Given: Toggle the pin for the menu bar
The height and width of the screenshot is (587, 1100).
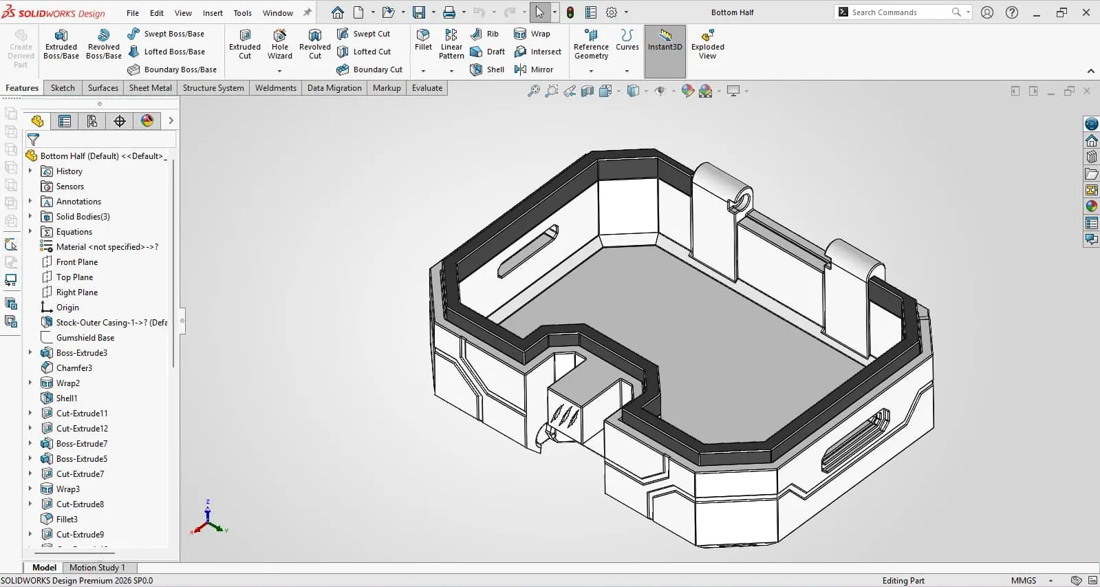Looking at the screenshot, I should point(308,12).
